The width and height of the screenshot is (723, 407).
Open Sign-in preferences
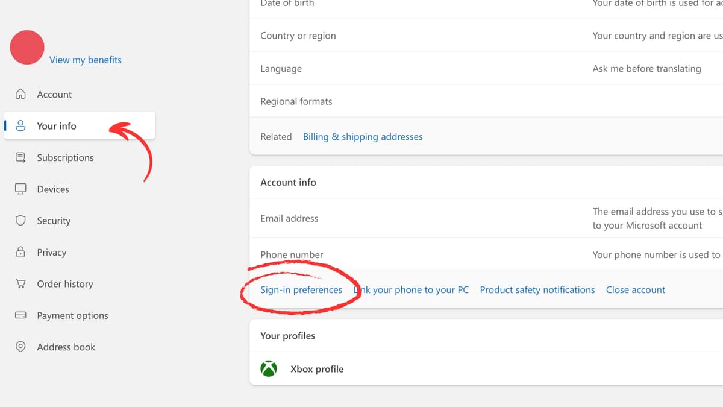pos(301,289)
